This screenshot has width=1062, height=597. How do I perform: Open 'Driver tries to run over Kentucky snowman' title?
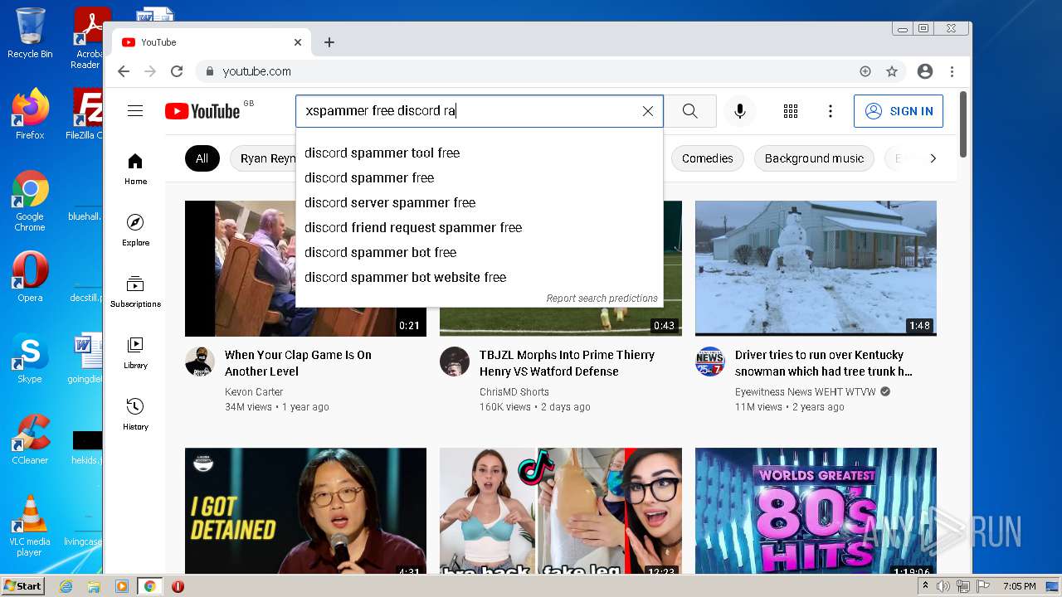click(x=823, y=363)
